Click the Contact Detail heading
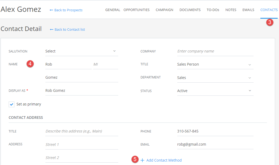Screen dimensions: 279x165 point(21,29)
